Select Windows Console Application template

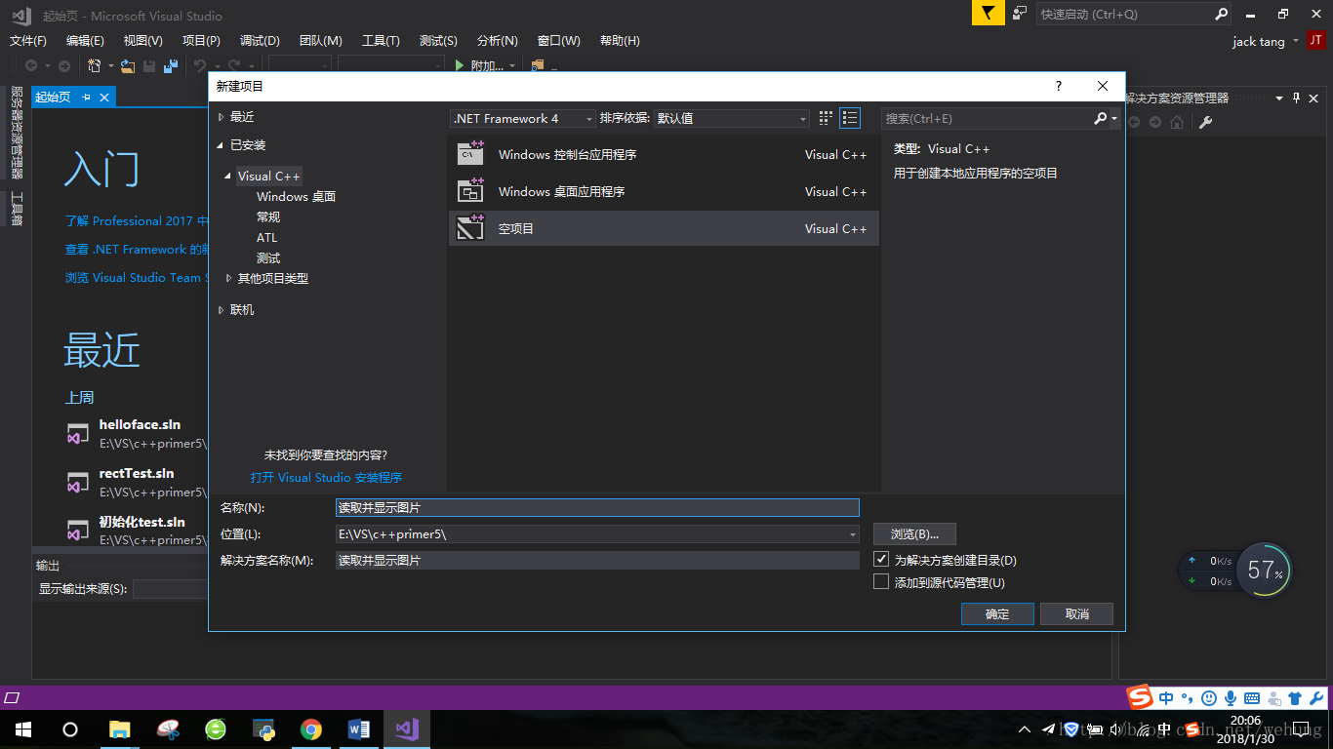click(x=664, y=154)
